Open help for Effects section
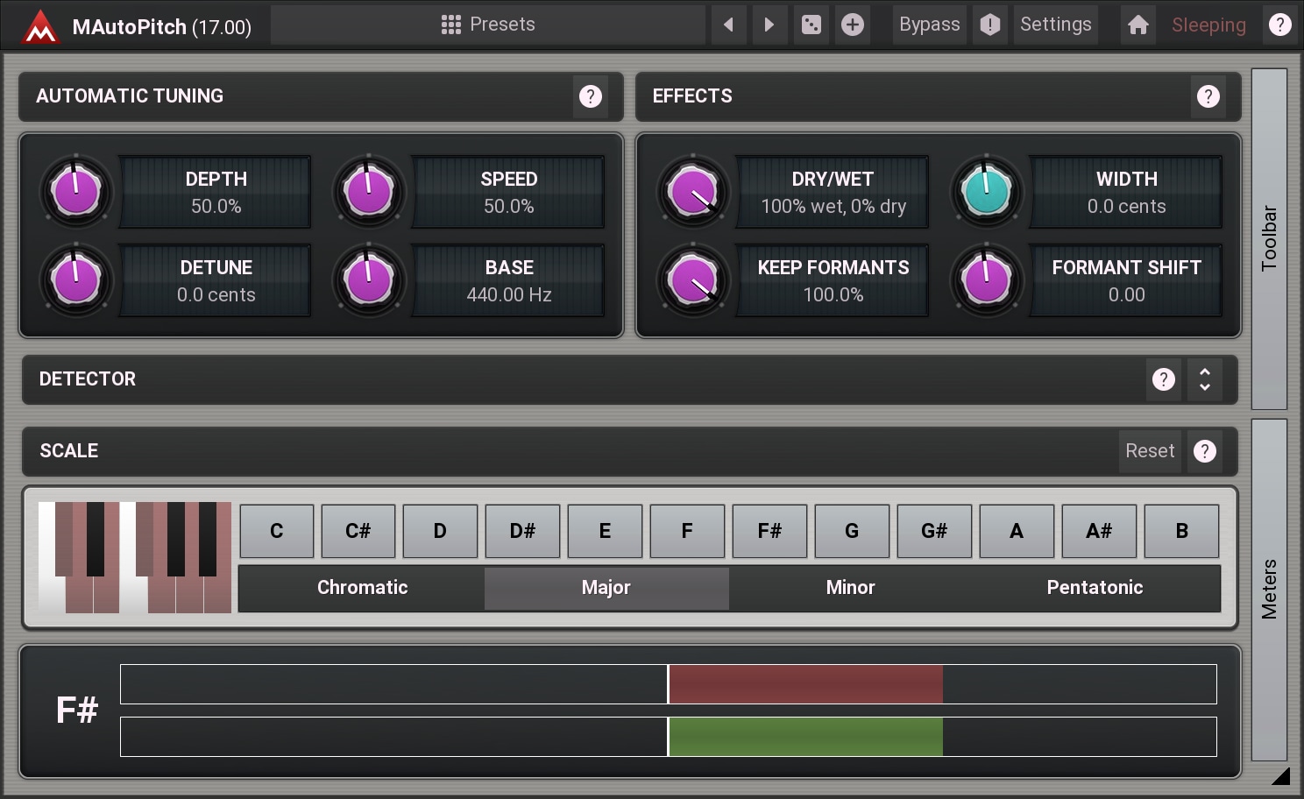 tap(1208, 96)
